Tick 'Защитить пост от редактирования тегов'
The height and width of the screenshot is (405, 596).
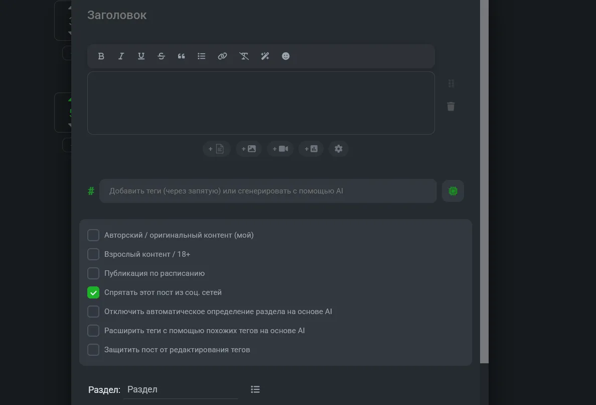(x=93, y=349)
